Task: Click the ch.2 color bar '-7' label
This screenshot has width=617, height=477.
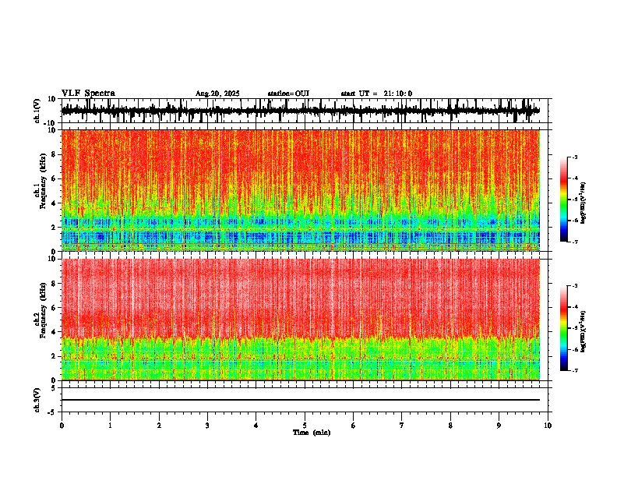Action: 575,371
